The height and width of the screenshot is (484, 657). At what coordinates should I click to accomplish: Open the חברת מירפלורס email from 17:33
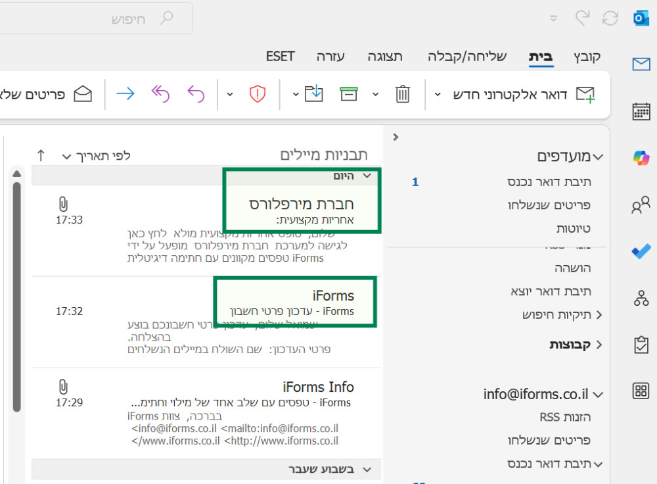tap(206, 231)
